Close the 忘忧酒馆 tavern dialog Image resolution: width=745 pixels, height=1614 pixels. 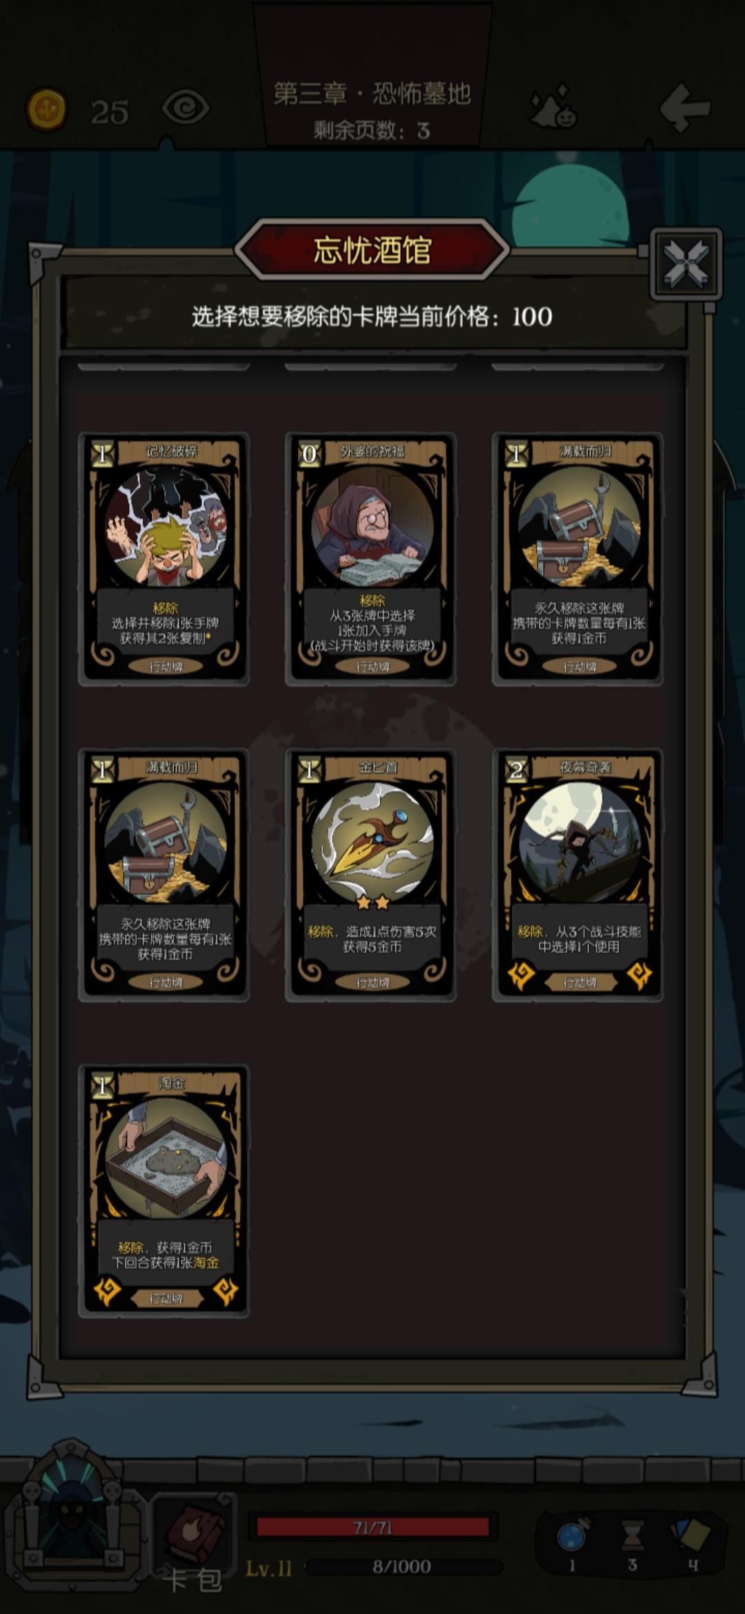[x=686, y=263]
